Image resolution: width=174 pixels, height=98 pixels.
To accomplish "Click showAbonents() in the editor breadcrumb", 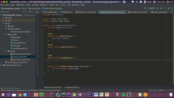I will [x=72, y=87].
